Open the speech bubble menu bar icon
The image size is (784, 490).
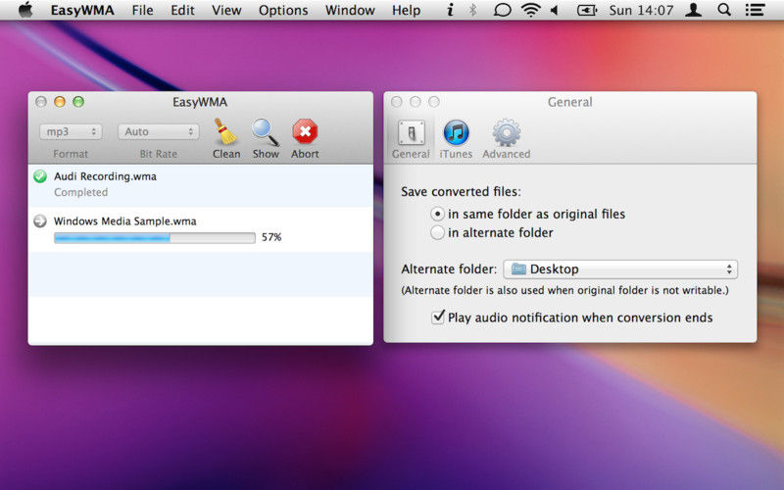(502, 10)
